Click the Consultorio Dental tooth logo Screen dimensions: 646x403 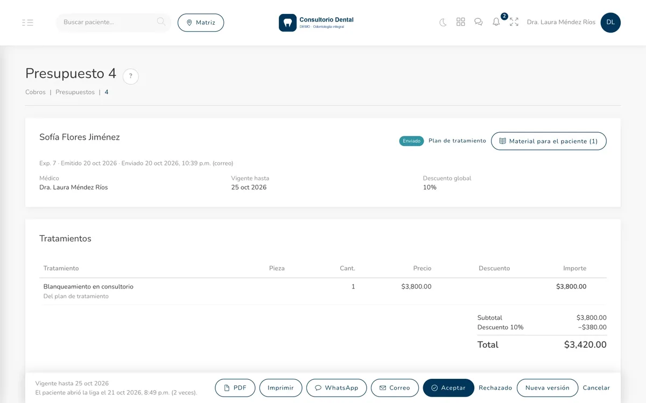tap(287, 23)
